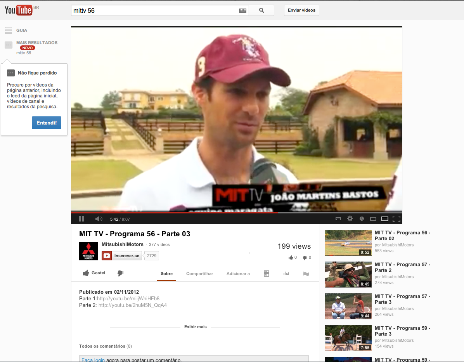The width and height of the screenshot is (464, 362).
Task: Click the video title MIT TV - Programa 56 - Parte 03
Action: (x=135, y=234)
